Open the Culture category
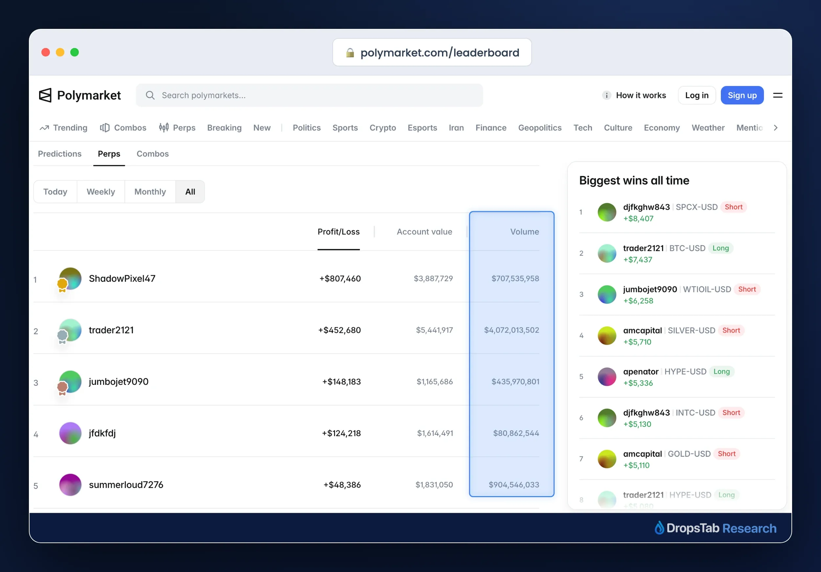This screenshot has height=572, width=821. pyautogui.click(x=618, y=128)
